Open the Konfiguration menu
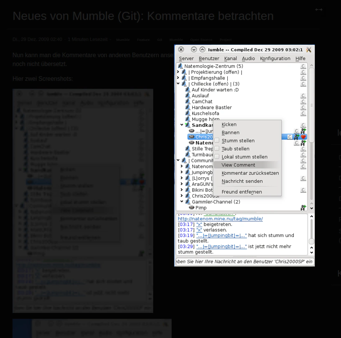 click(275, 58)
